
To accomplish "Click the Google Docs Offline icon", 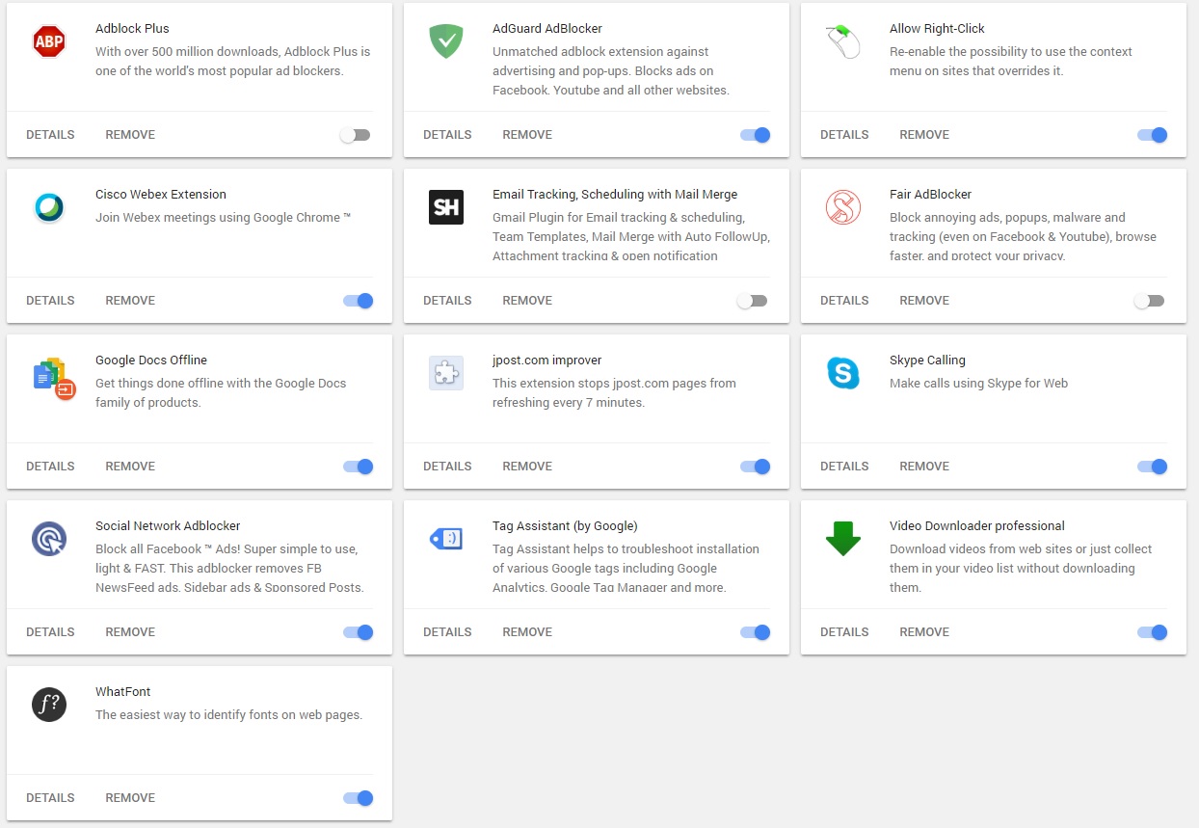I will coord(53,377).
